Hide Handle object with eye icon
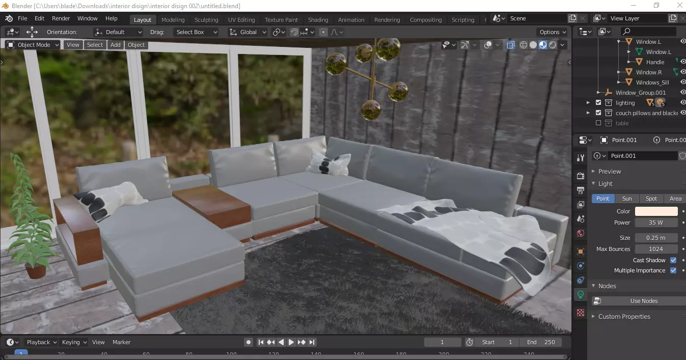The height and width of the screenshot is (360, 686). [683, 62]
